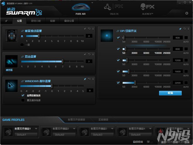Screen dimensions: 193x145
Task: Show info for Windows pointer speed panel
Action: click(93, 79)
